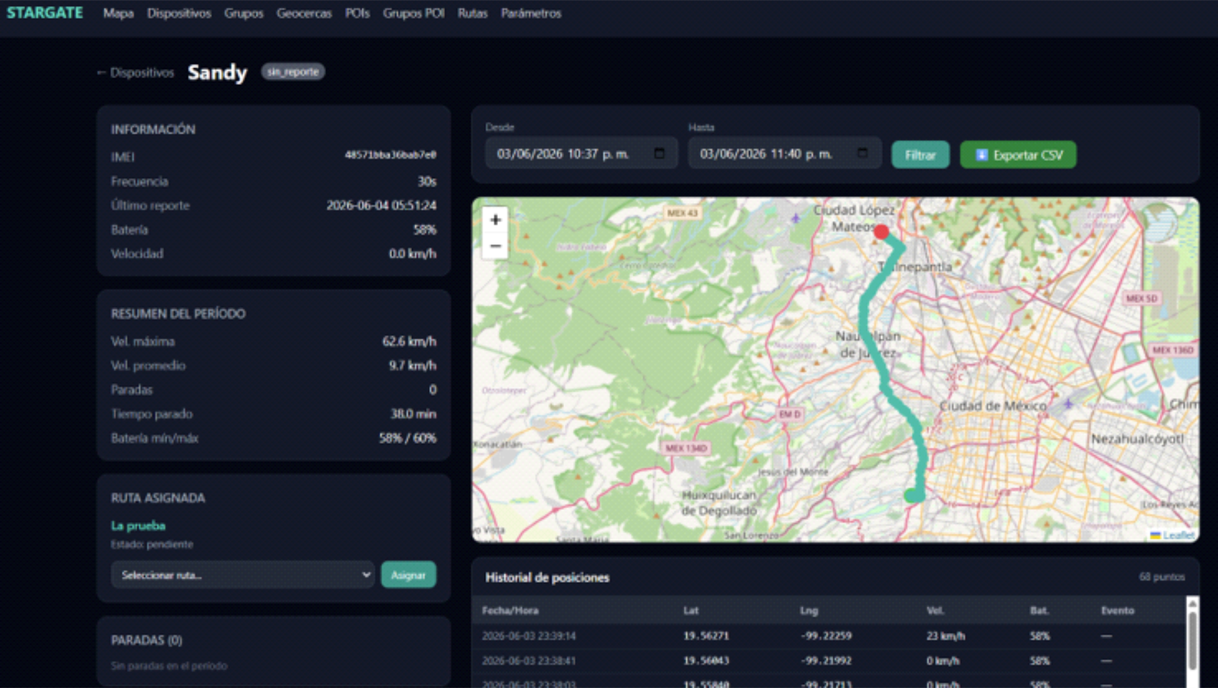This screenshot has width=1218, height=688.
Task: Click the red endpoint marker on map
Action: (x=881, y=232)
